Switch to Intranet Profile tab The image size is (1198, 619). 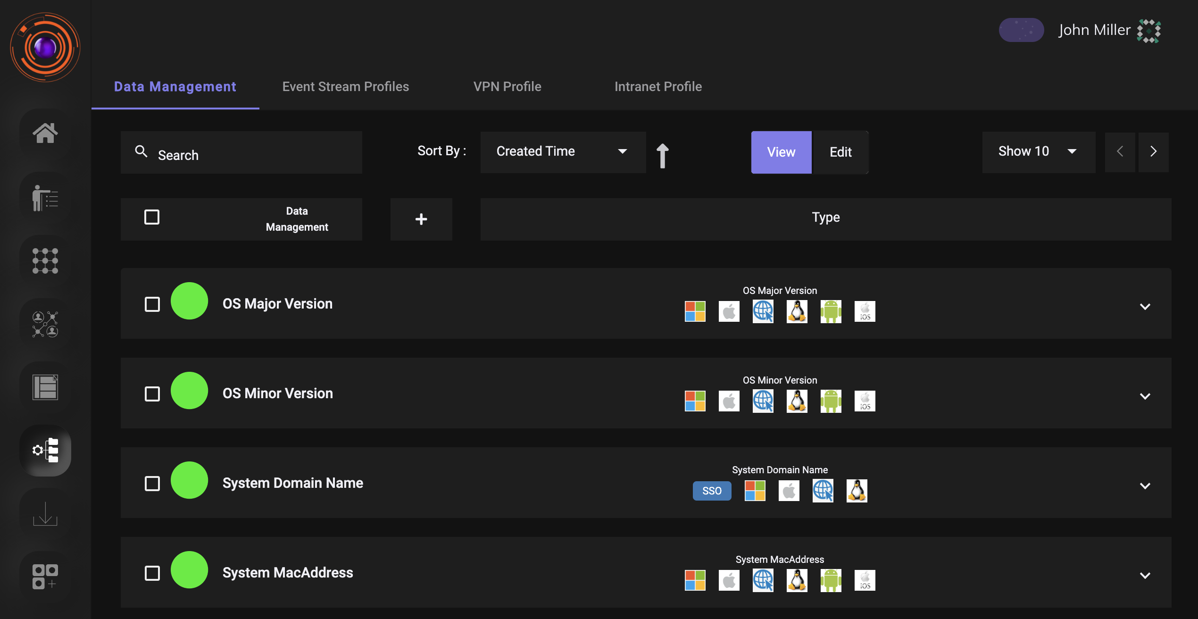coord(658,87)
